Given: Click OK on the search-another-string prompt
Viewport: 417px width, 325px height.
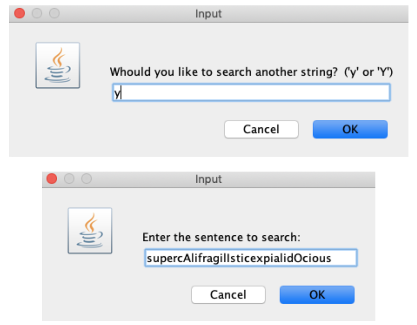Looking at the screenshot, I should 350,129.
